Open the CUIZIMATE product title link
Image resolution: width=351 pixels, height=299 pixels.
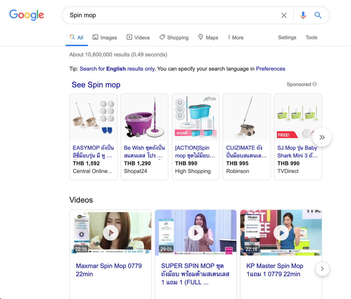tap(247, 152)
